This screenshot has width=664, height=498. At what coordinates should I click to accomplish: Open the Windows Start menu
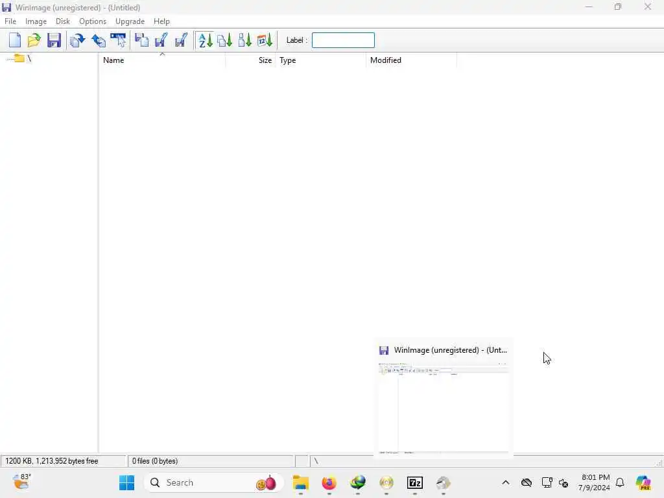pos(126,482)
